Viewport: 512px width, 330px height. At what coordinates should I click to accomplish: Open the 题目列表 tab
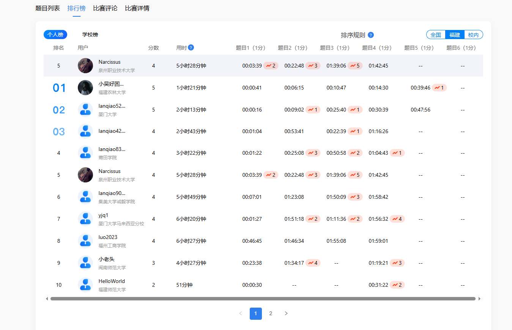pos(47,8)
